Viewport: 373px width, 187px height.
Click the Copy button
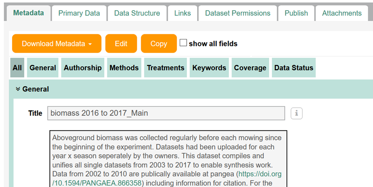[x=158, y=44]
